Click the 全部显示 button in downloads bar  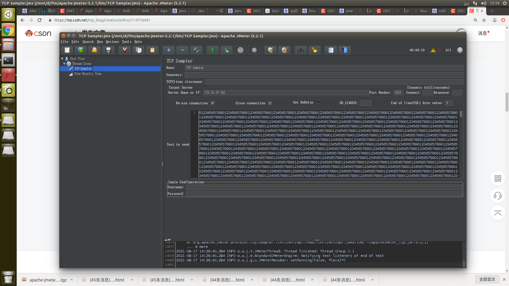coord(487,279)
